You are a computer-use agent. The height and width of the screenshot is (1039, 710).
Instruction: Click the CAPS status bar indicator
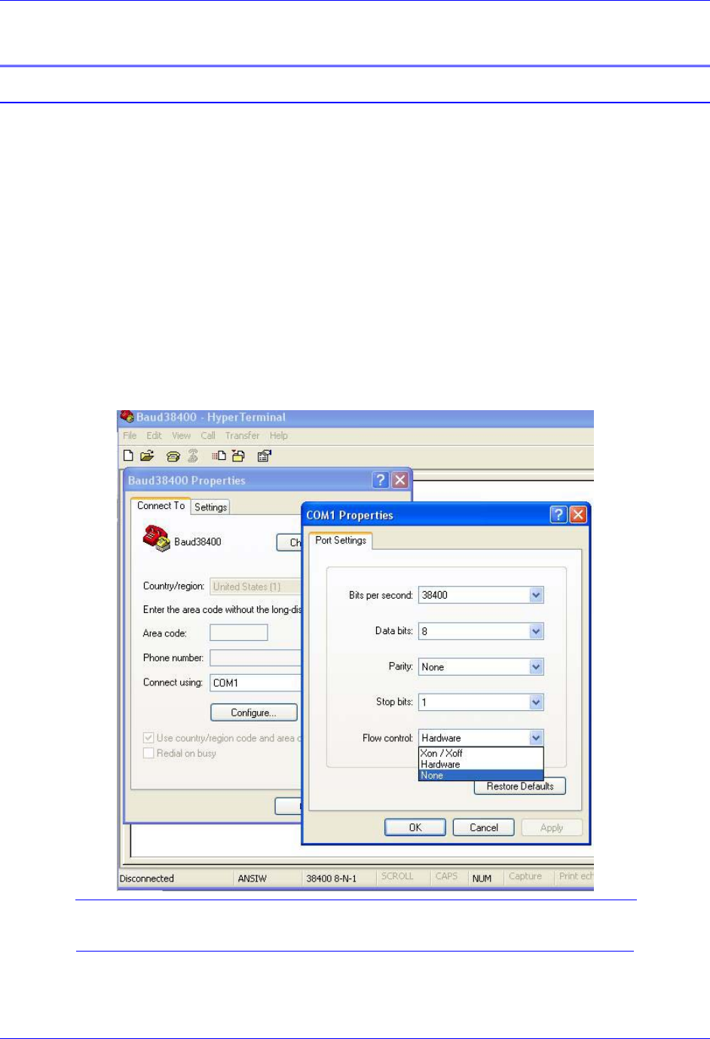[x=446, y=876]
